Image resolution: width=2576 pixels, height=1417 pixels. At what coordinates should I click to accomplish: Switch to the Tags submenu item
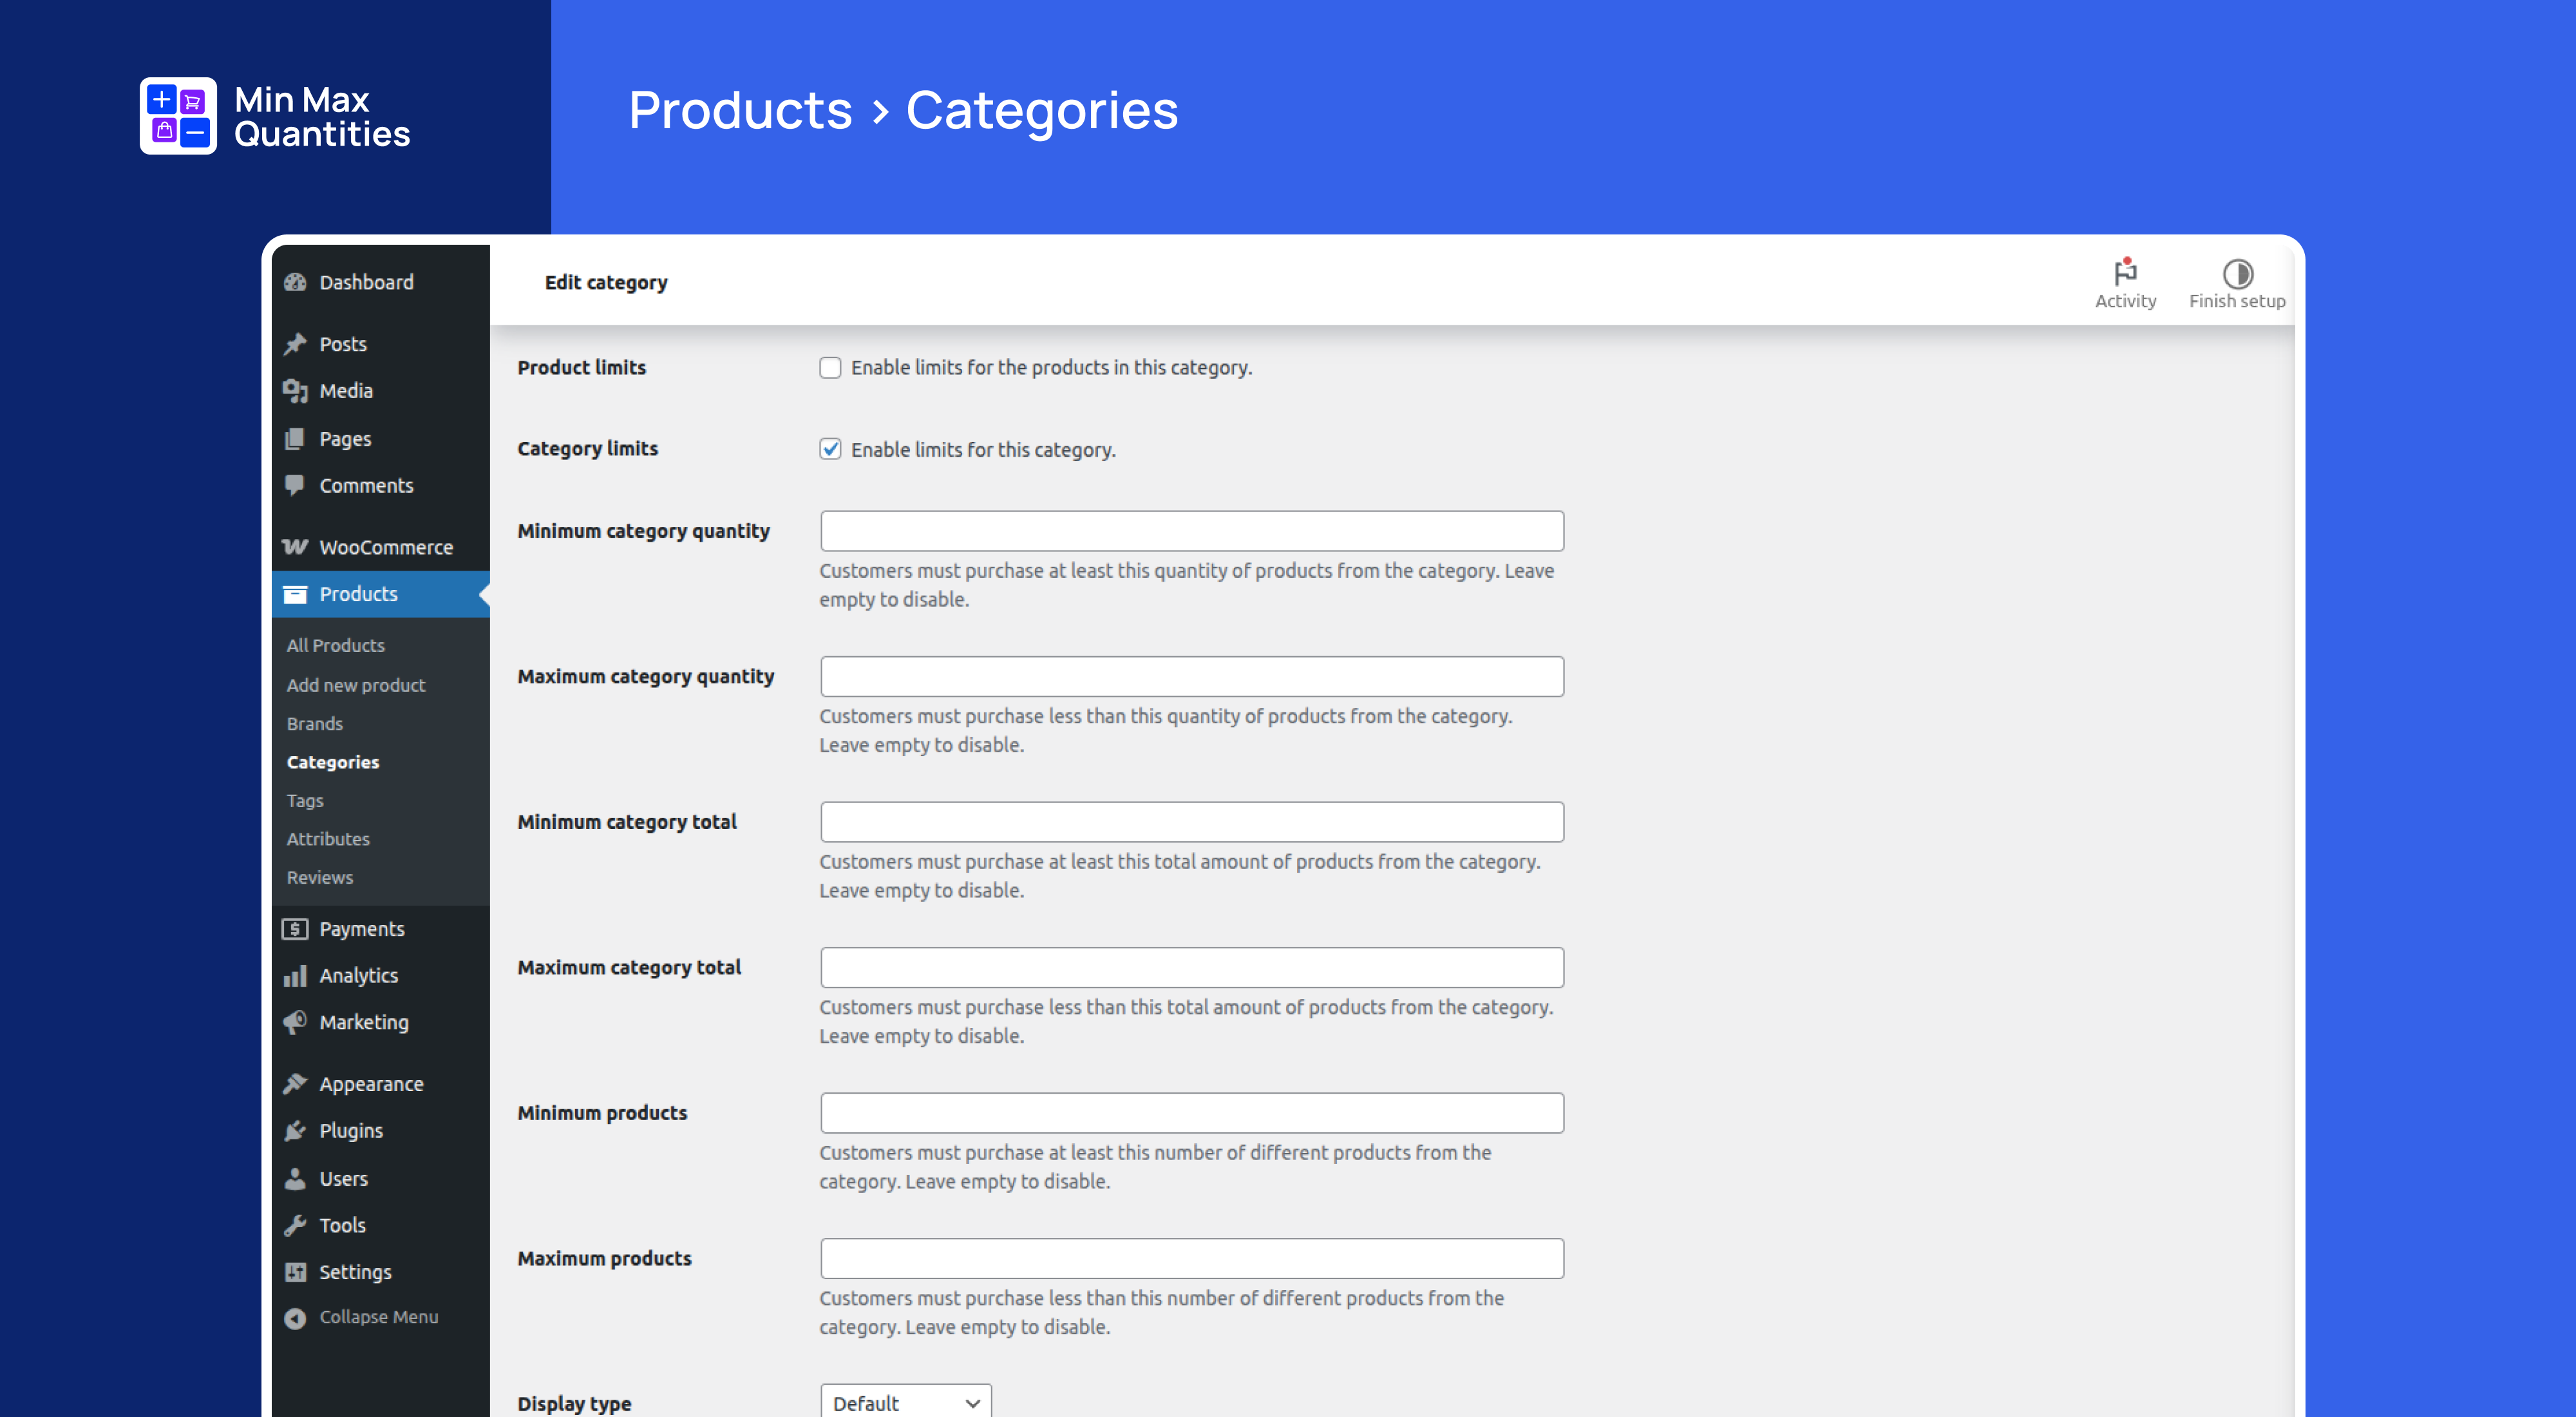[x=305, y=800]
